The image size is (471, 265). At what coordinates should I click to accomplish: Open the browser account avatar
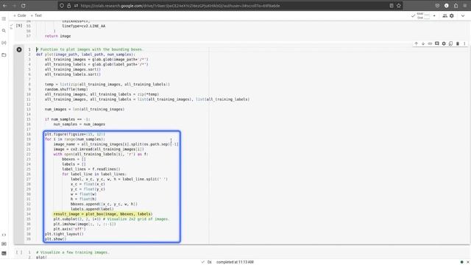coord(447,5)
